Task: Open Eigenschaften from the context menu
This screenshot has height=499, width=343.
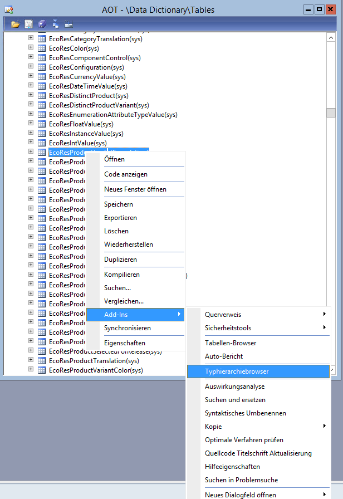Action: pyautogui.click(x=135, y=343)
